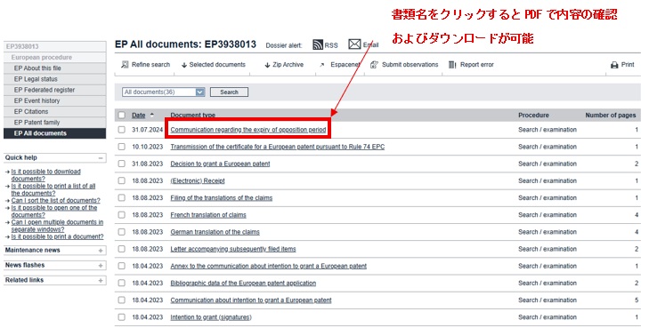Click the Number of pages column header
This screenshot has width=649, height=336.
(x=611, y=116)
